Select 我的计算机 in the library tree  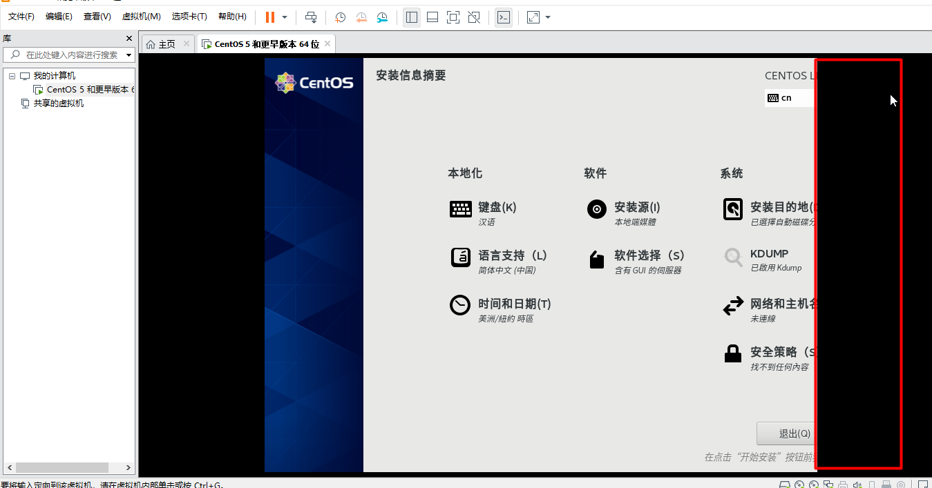[x=55, y=76]
